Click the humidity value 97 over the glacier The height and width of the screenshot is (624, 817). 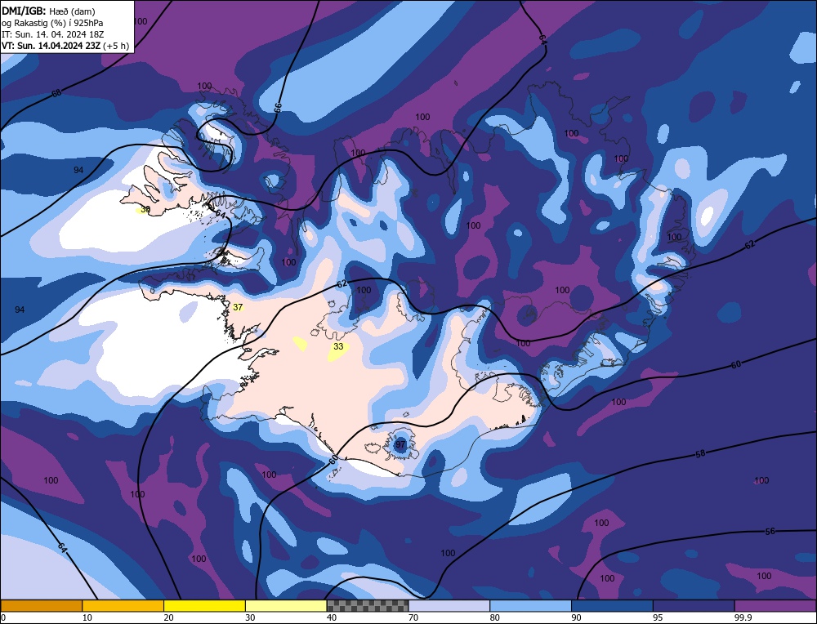[400, 444]
